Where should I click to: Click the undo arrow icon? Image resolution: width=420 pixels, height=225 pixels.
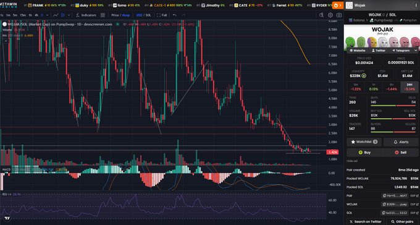(x=175, y=15)
